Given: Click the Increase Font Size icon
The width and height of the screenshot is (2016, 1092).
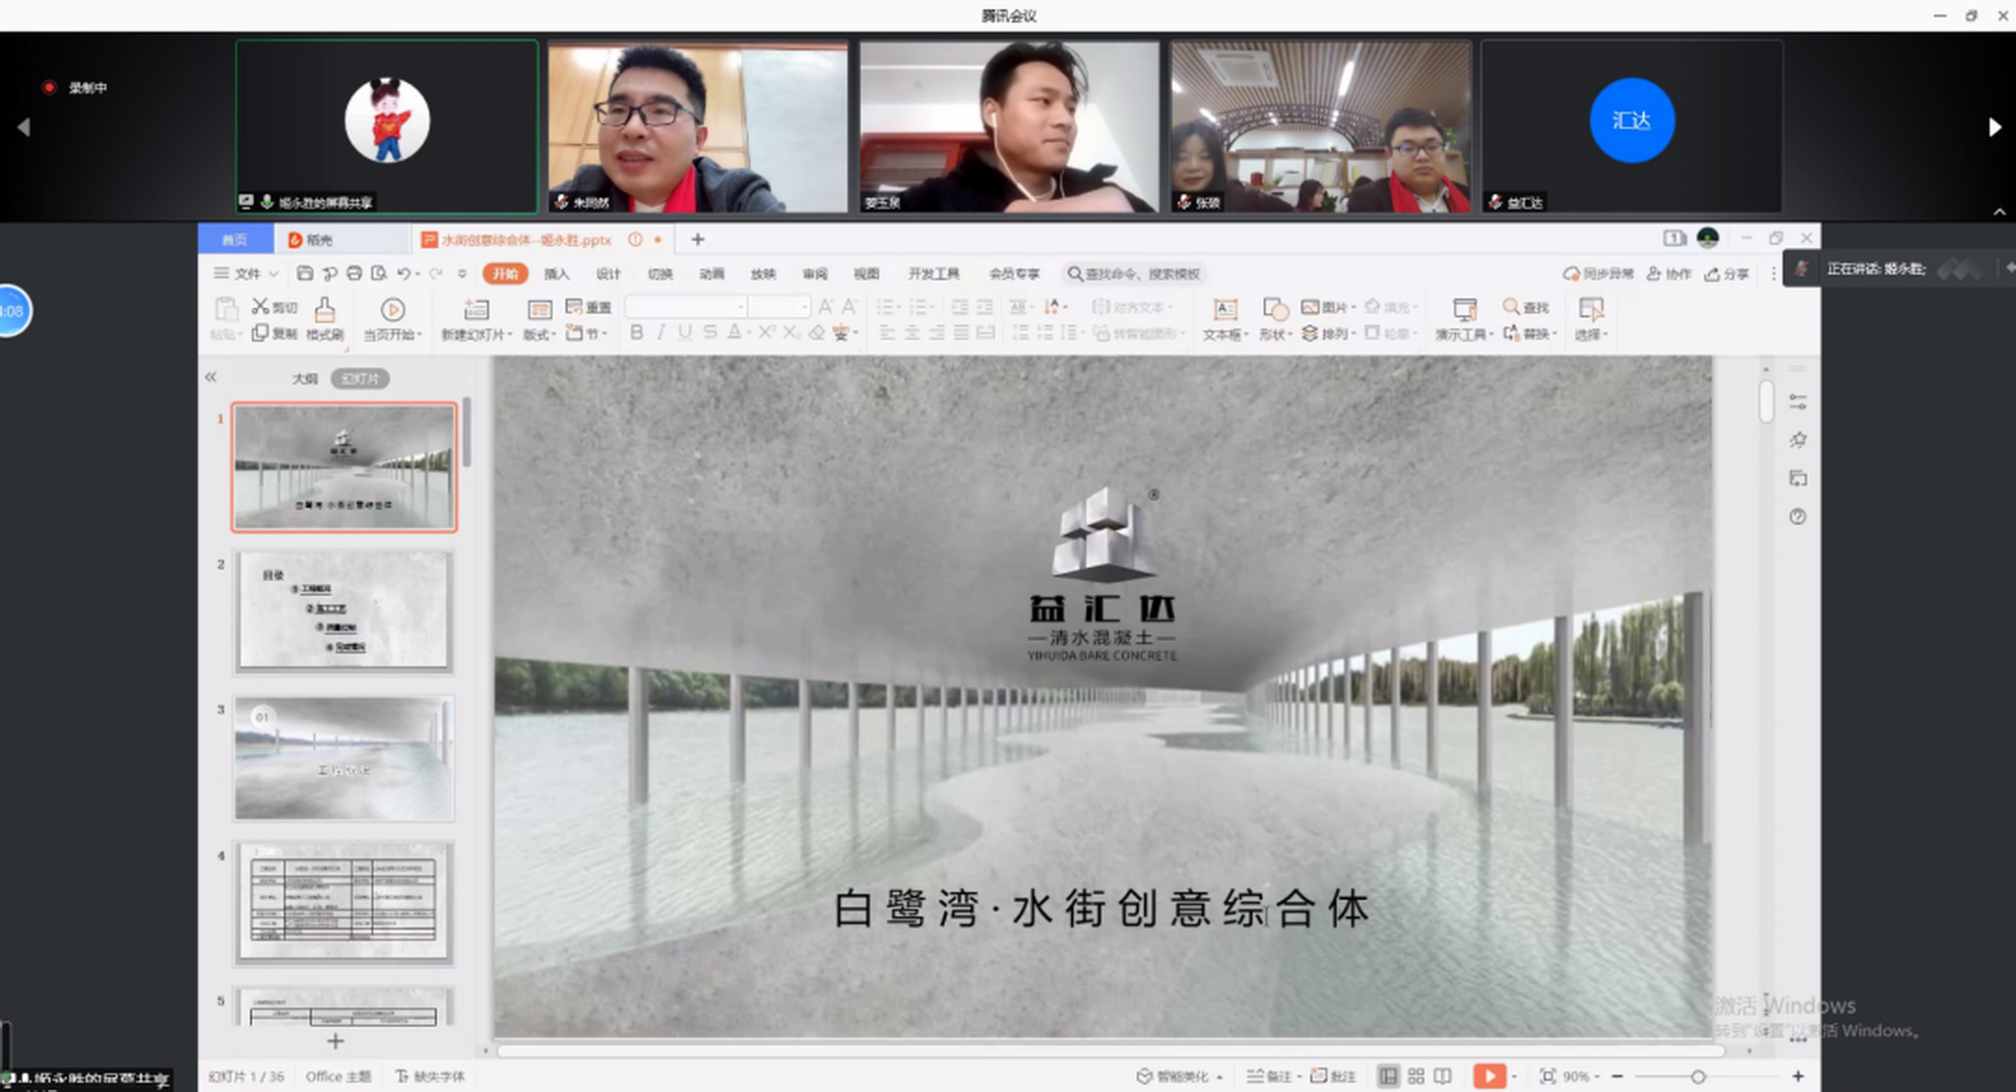Looking at the screenshot, I should 825,306.
